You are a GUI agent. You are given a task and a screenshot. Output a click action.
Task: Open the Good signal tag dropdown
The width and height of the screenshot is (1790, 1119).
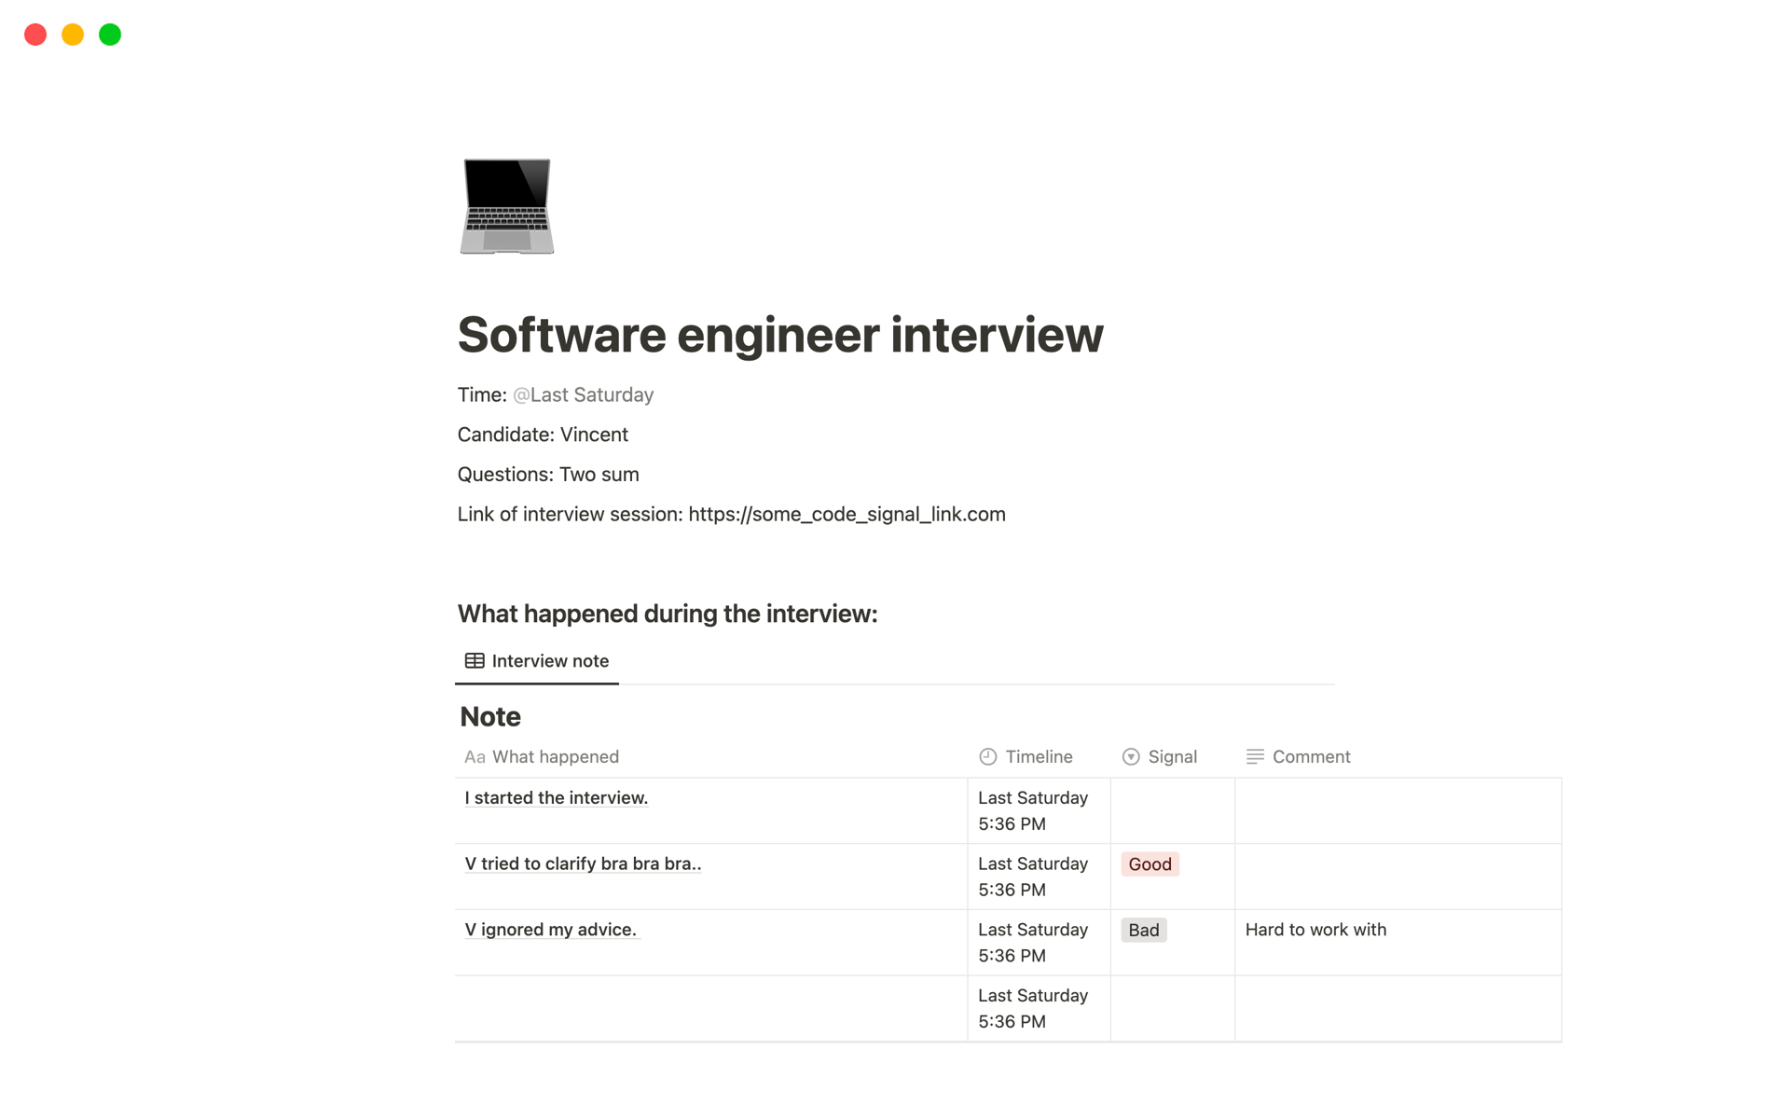[x=1150, y=864]
